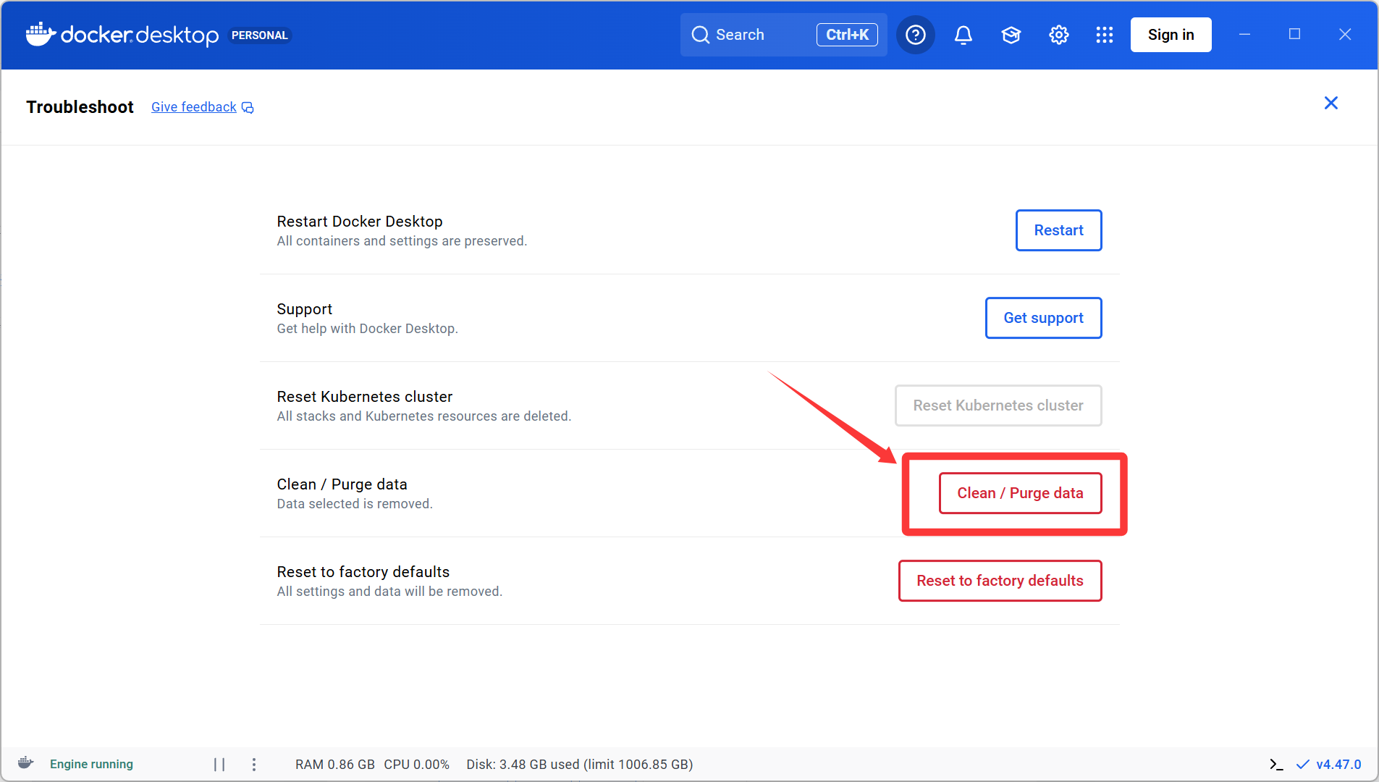The width and height of the screenshot is (1379, 782).
Task: Click the PERSONAL plan badge
Action: [259, 35]
